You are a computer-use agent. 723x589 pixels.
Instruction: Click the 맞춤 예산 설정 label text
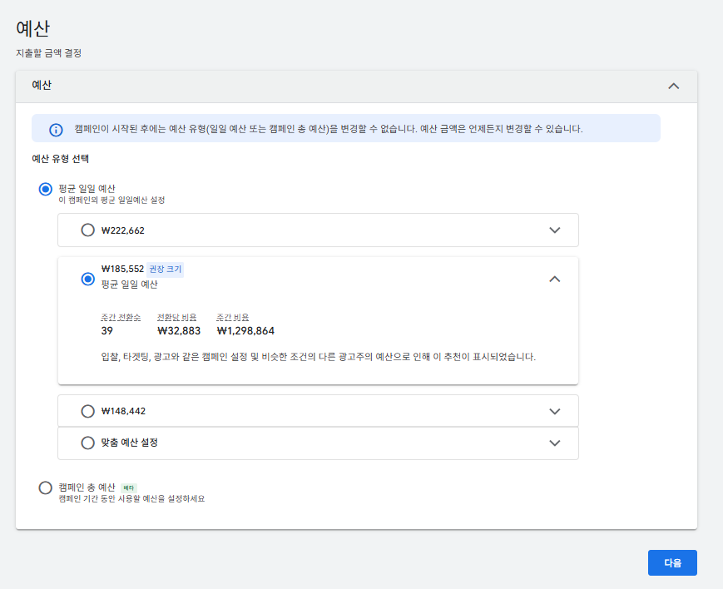point(129,443)
